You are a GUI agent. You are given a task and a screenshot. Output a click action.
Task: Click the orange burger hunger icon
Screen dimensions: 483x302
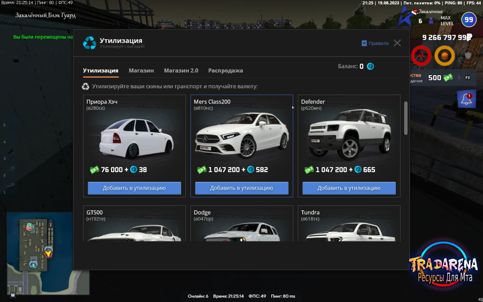445,56
